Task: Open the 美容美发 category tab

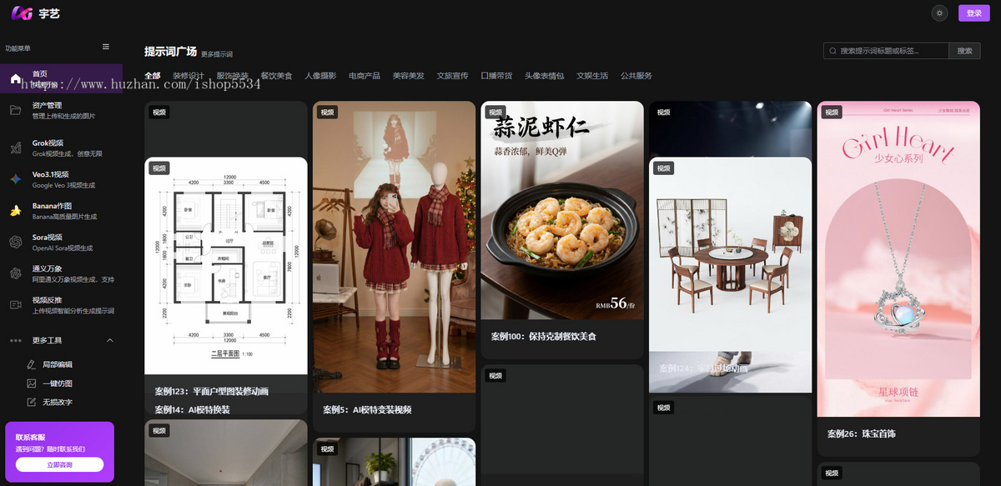Action: coord(409,76)
